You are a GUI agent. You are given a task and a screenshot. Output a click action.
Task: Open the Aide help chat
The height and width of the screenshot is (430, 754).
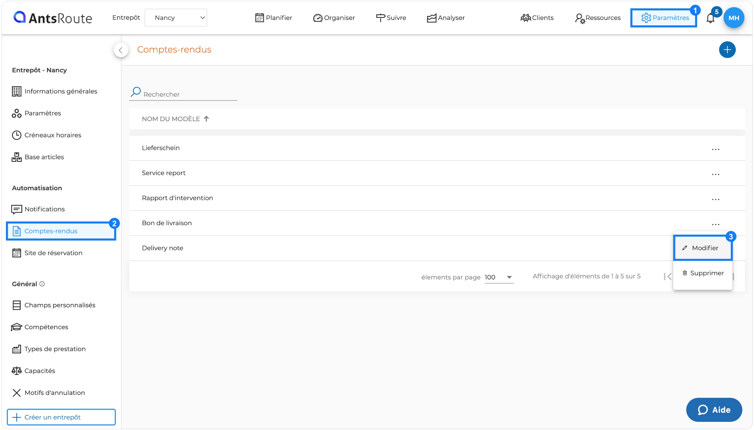tap(714, 410)
